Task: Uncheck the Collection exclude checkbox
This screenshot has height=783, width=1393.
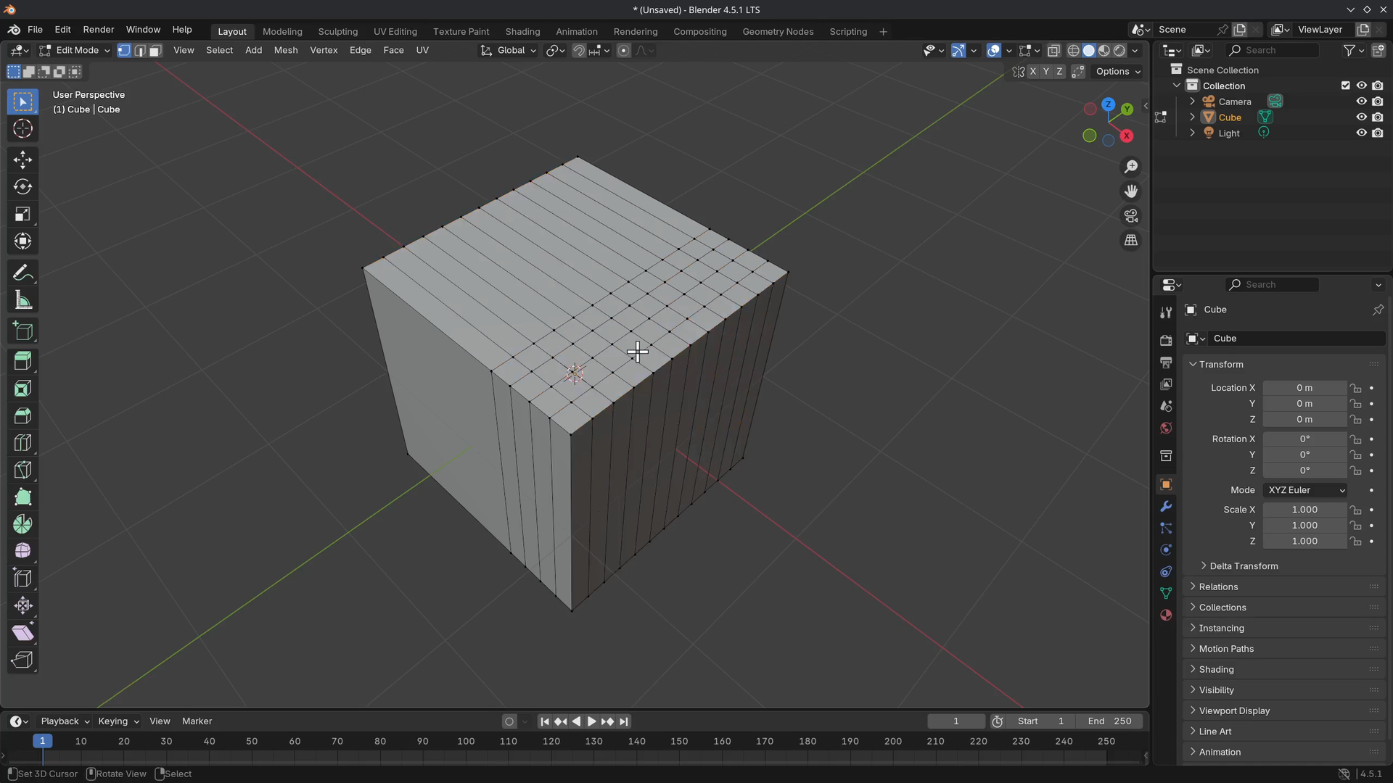Action: point(1345,86)
